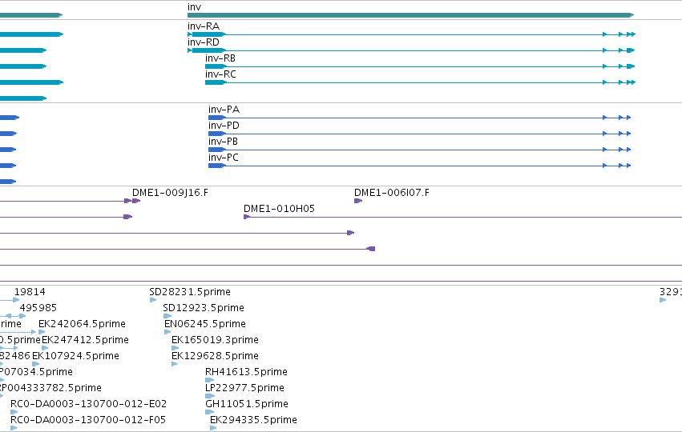This screenshot has height=432, width=682.
Task: Select the EN06245.5prime EST label
Action: 205,324
